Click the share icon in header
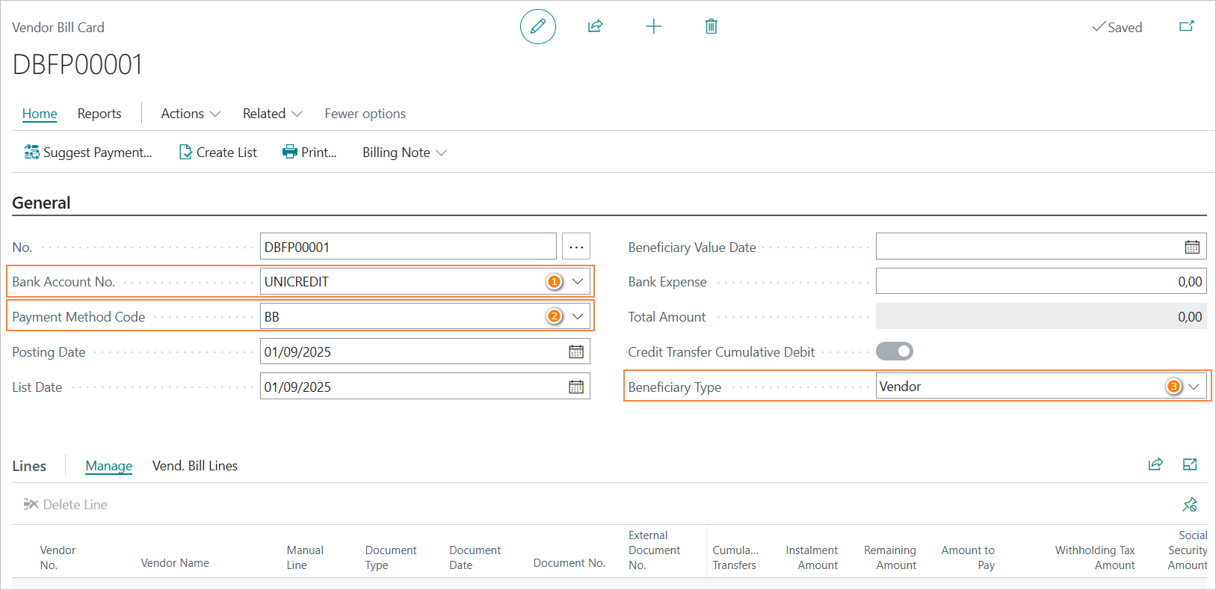Screen dimensions: 1216x590 pyautogui.click(x=595, y=27)
